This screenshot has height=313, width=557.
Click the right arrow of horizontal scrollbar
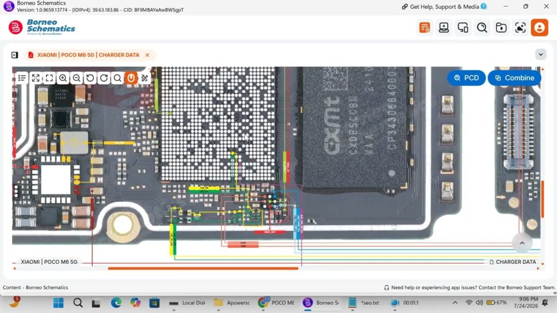pyautogui.click(x=538, y=268)
